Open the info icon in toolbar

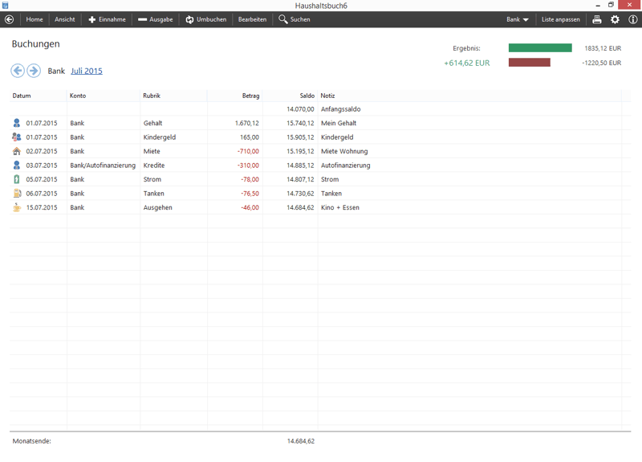point(632,19)
